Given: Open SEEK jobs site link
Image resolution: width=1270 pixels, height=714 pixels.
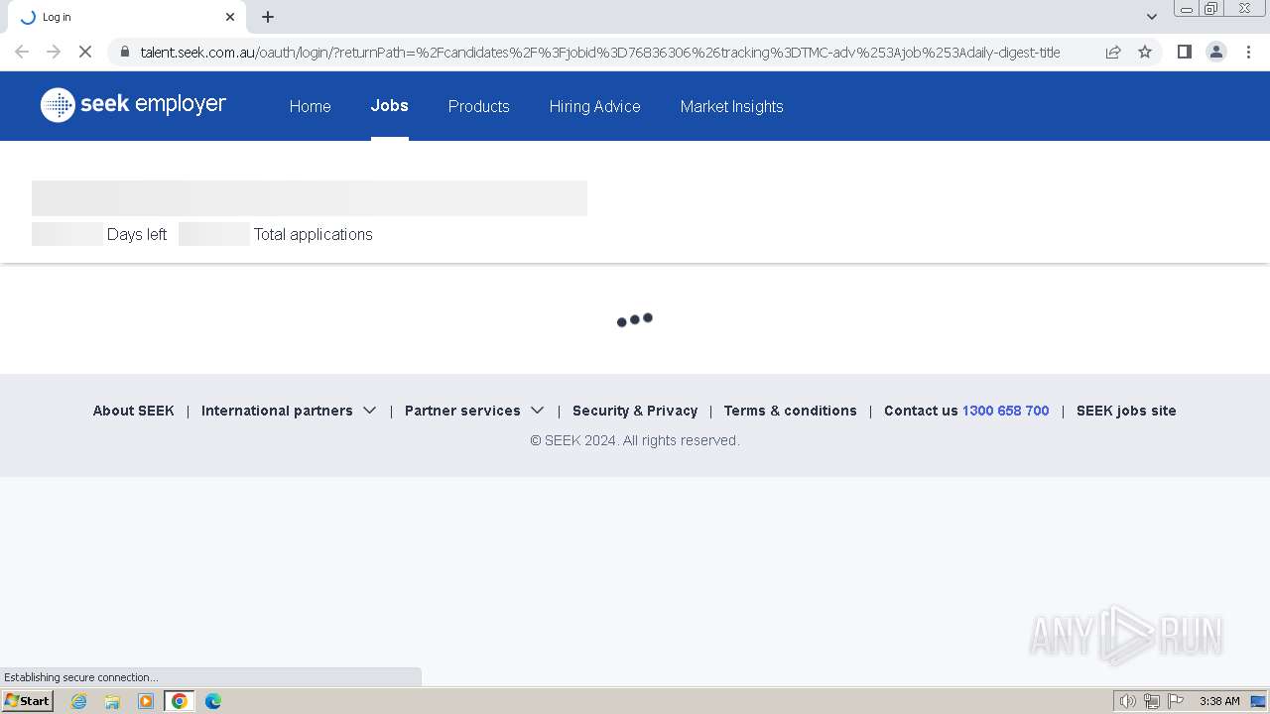Looking at the screenshot, I should pos(1126,411).
